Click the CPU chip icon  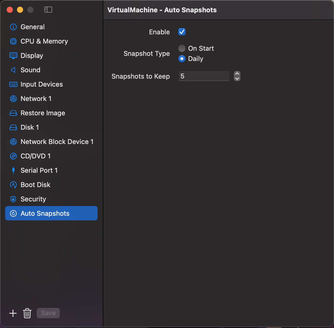pos(13,41)
